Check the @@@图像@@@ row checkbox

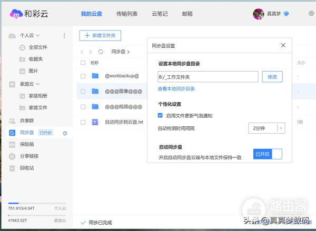83,92
